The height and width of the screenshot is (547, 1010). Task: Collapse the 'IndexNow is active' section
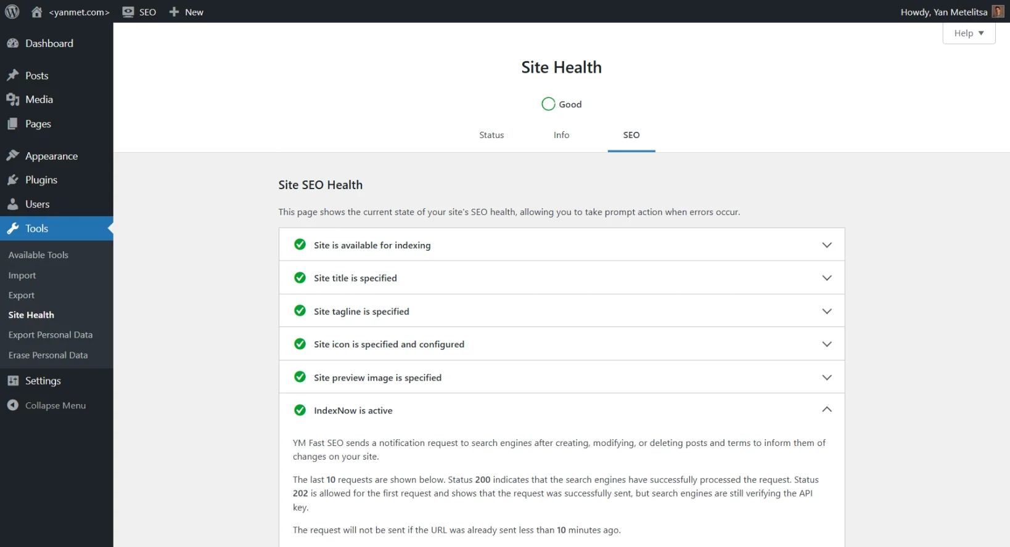(826, 410)
